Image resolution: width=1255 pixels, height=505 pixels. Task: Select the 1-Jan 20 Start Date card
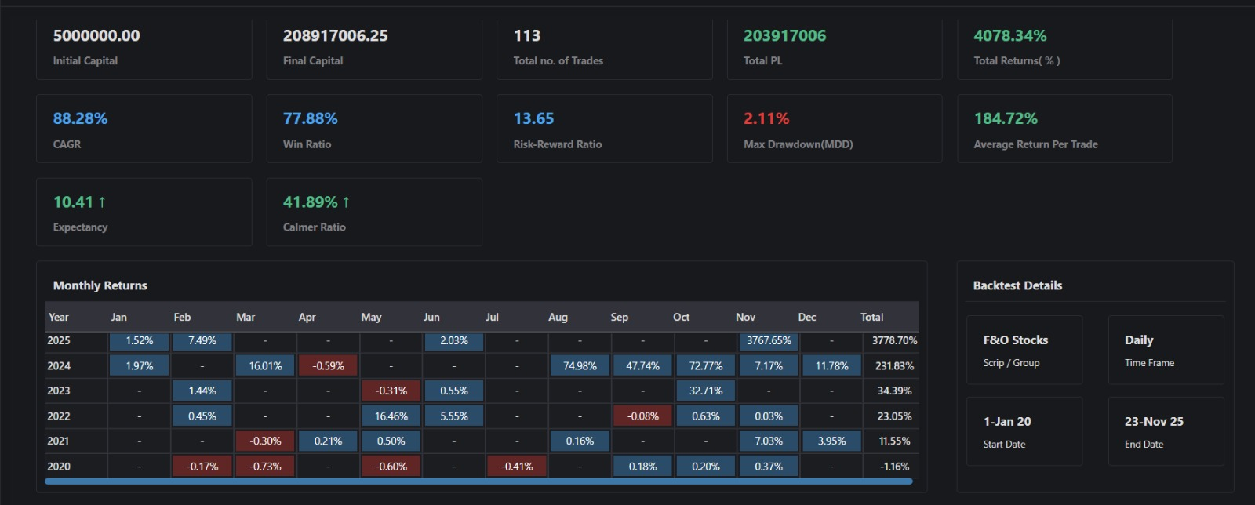pos(1024,431)
